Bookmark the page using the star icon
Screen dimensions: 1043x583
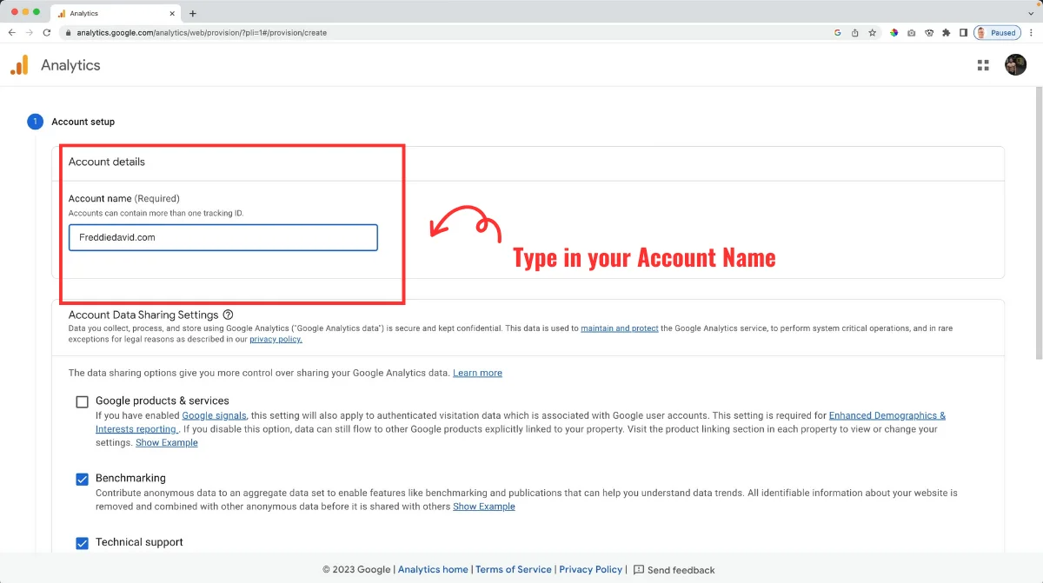coord(872,32)
